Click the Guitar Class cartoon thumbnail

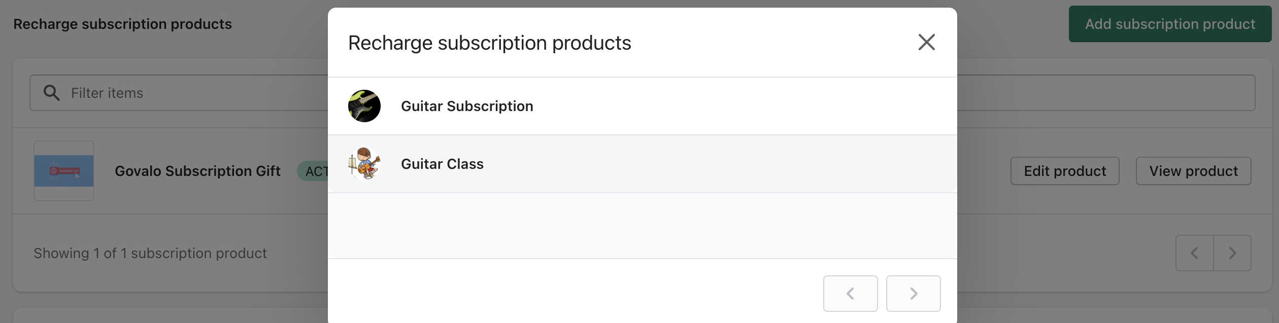click(x=364, y=164)
